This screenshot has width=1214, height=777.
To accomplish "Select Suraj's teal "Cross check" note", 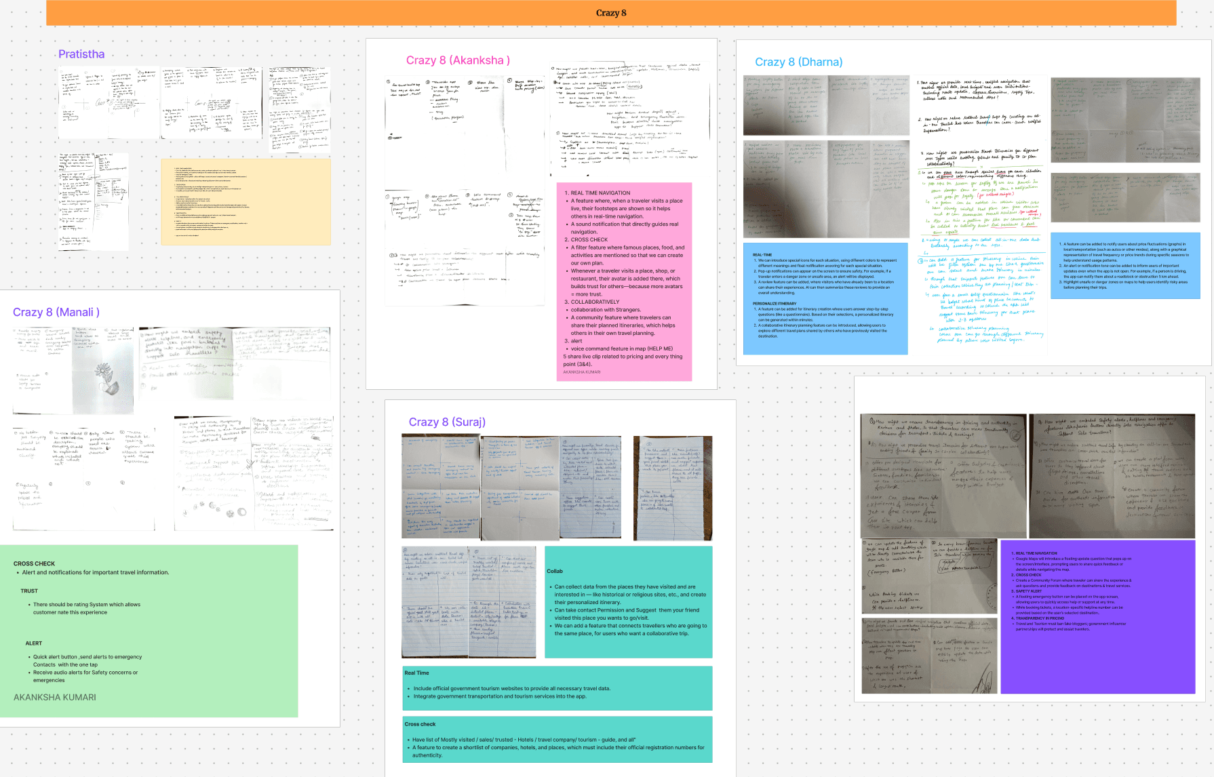I will tap(557, 739).
